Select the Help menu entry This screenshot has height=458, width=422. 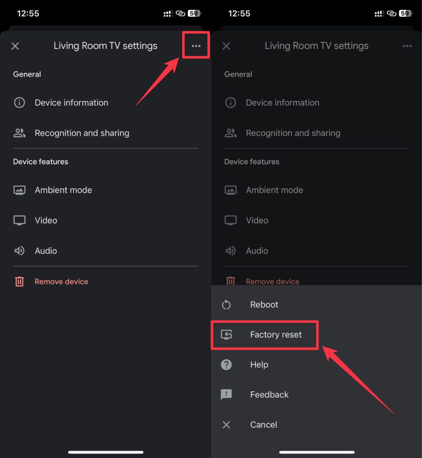[259, 365]
